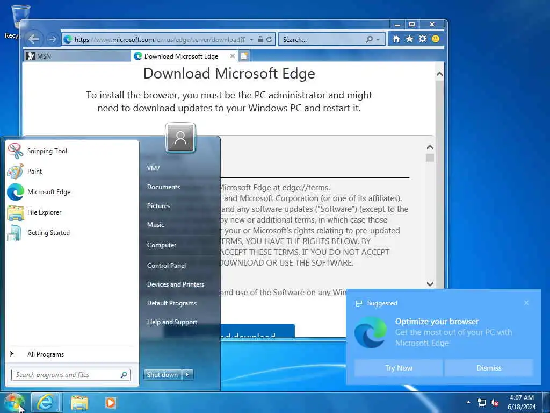The height and width of the screenshot is (413, 550).
Task: Open Control Panel from the Start menu
Action: (x=167, y=266)
